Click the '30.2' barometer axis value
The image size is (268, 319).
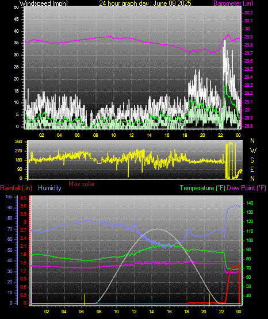pos(248,13)
